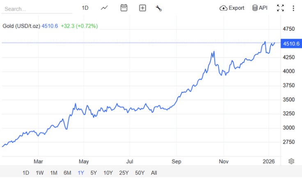This screenshot has height=178, width=302.
Task: Open the 1D interval dropdown in toolbar
Action: click(85, 8)
